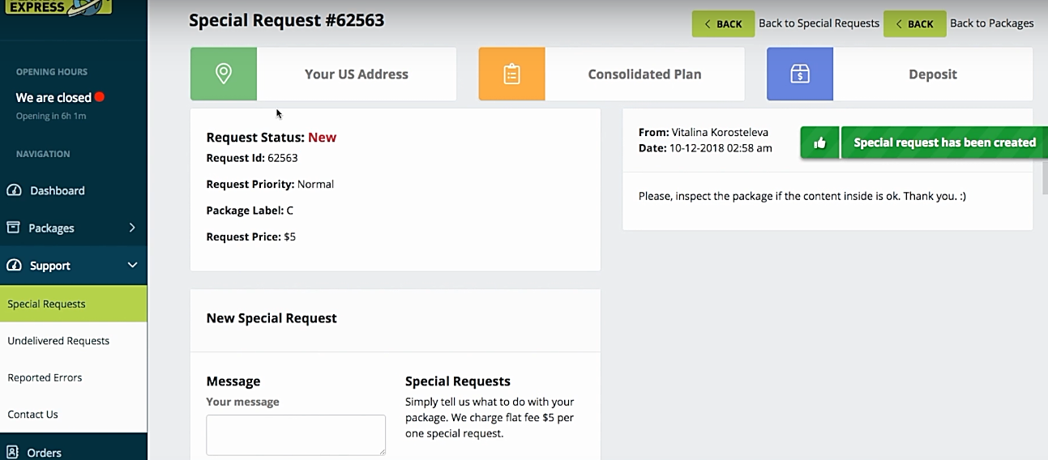Click the blue deposit box icon
Image resolution: width=1048 pixels, height=460 pixels.
800,74
